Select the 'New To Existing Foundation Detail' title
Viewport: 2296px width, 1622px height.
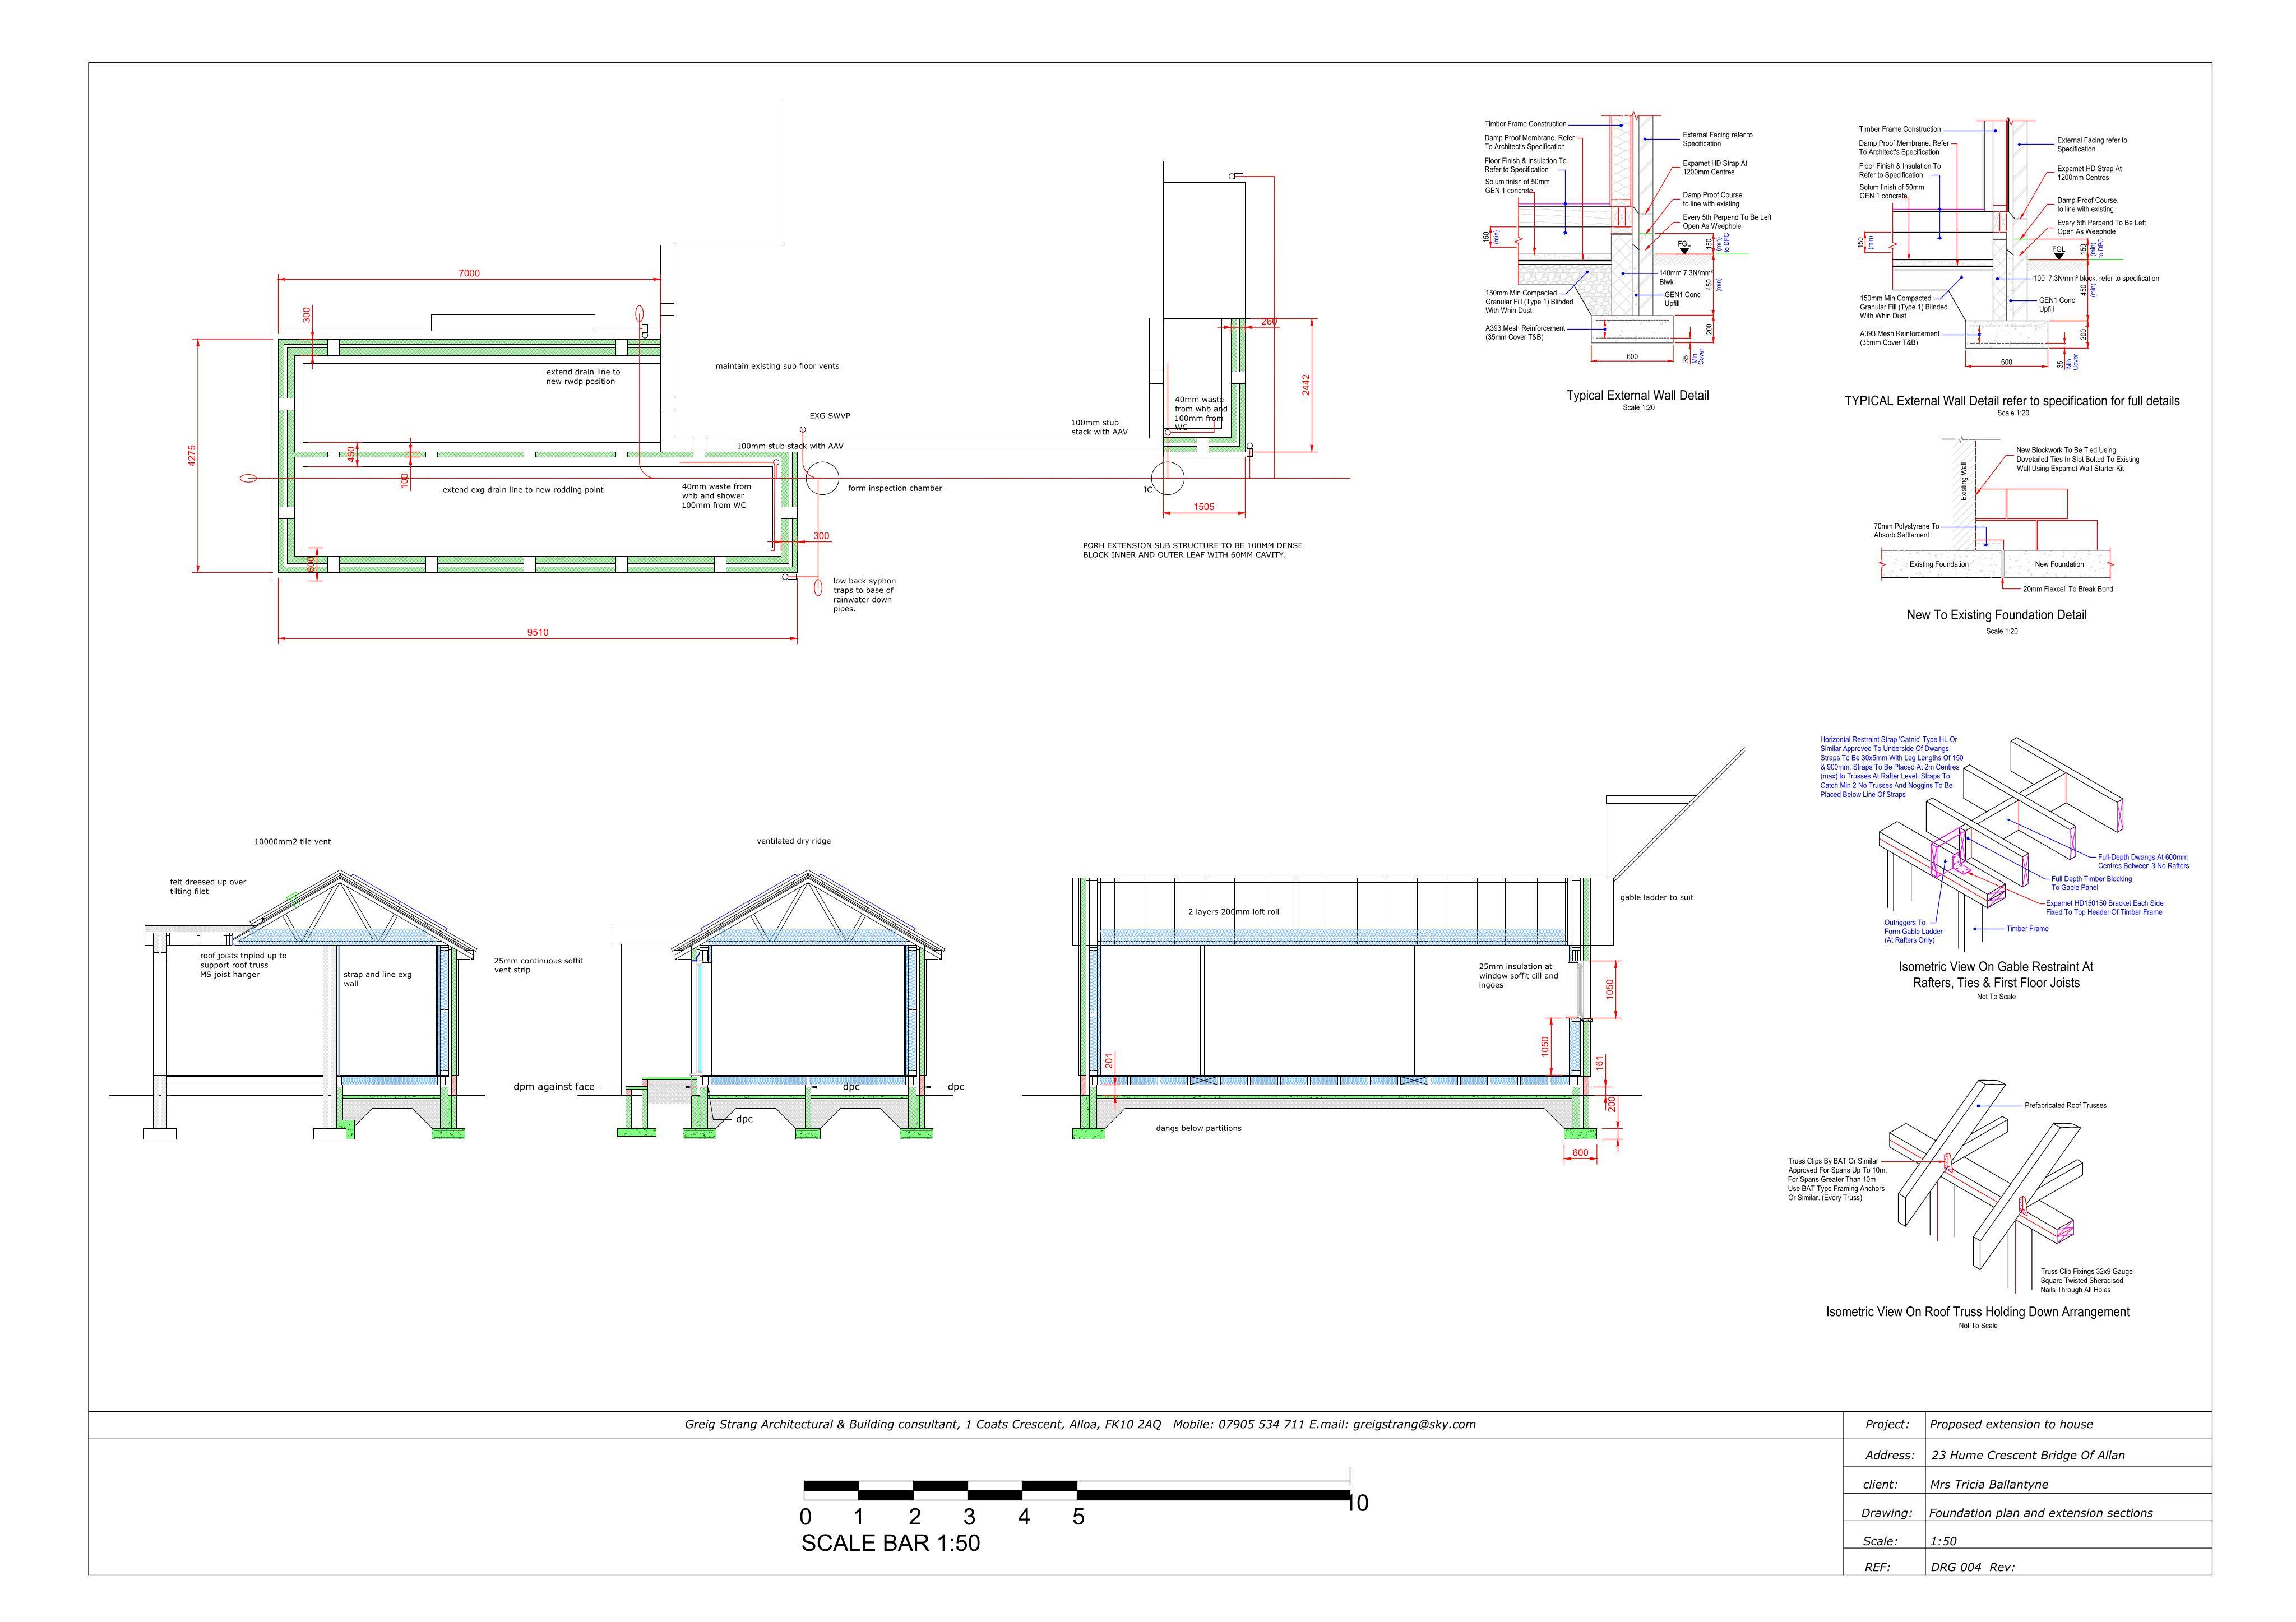pyautogui.click(x=1996, y=615)
